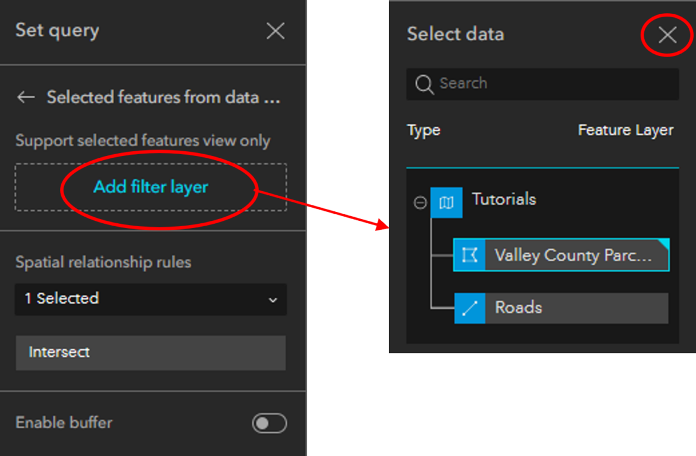The image size is (696, 456).
Task: Click the Feature Layer type label
Action: [x=625, y=130]
